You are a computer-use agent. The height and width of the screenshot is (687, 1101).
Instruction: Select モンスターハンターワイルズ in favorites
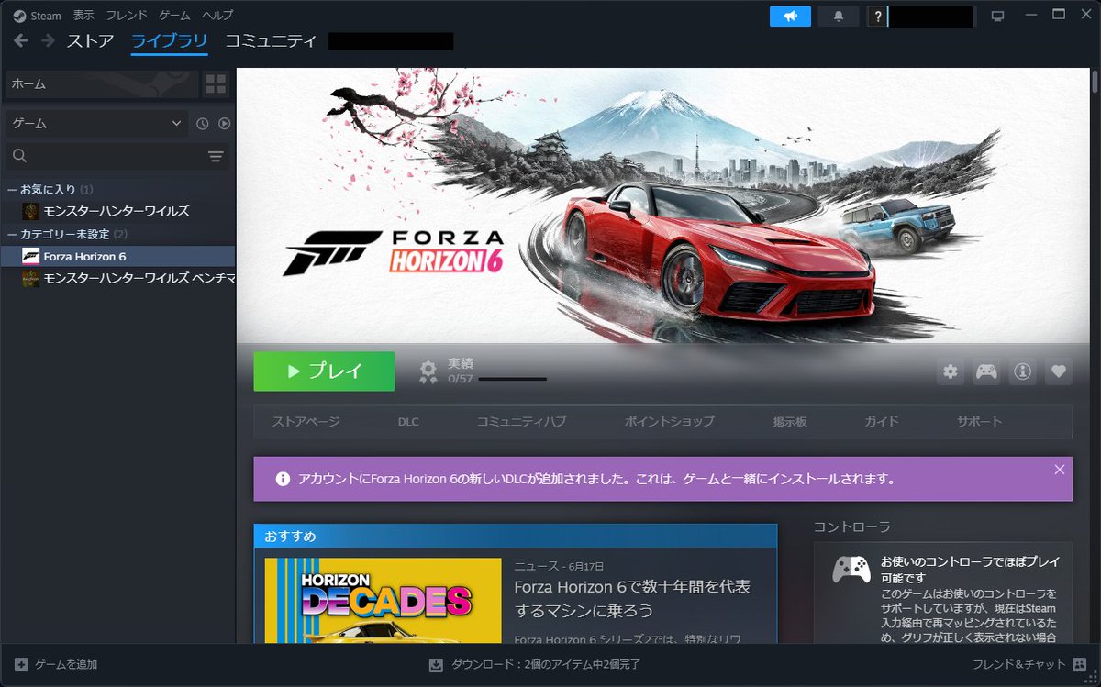coord(117,211)
